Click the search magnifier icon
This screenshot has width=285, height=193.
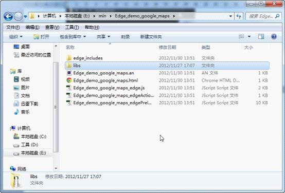277,16
